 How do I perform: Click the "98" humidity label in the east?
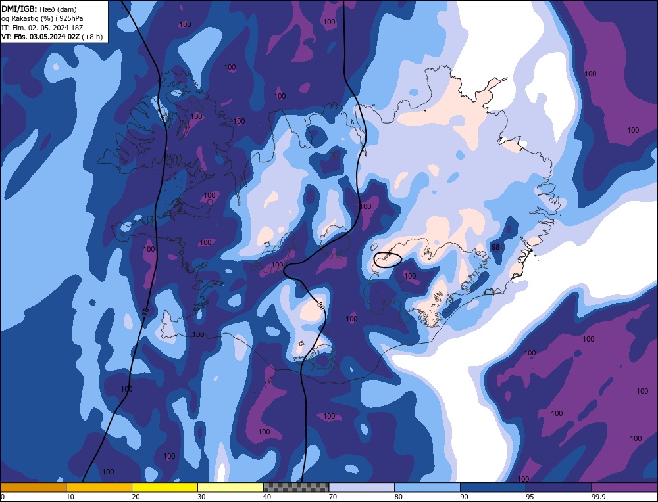(495, 247)
